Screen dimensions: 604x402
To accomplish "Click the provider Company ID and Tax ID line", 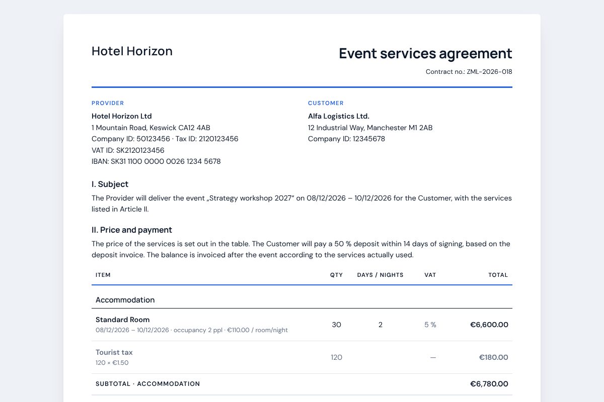I will click(x=165, y=139).
